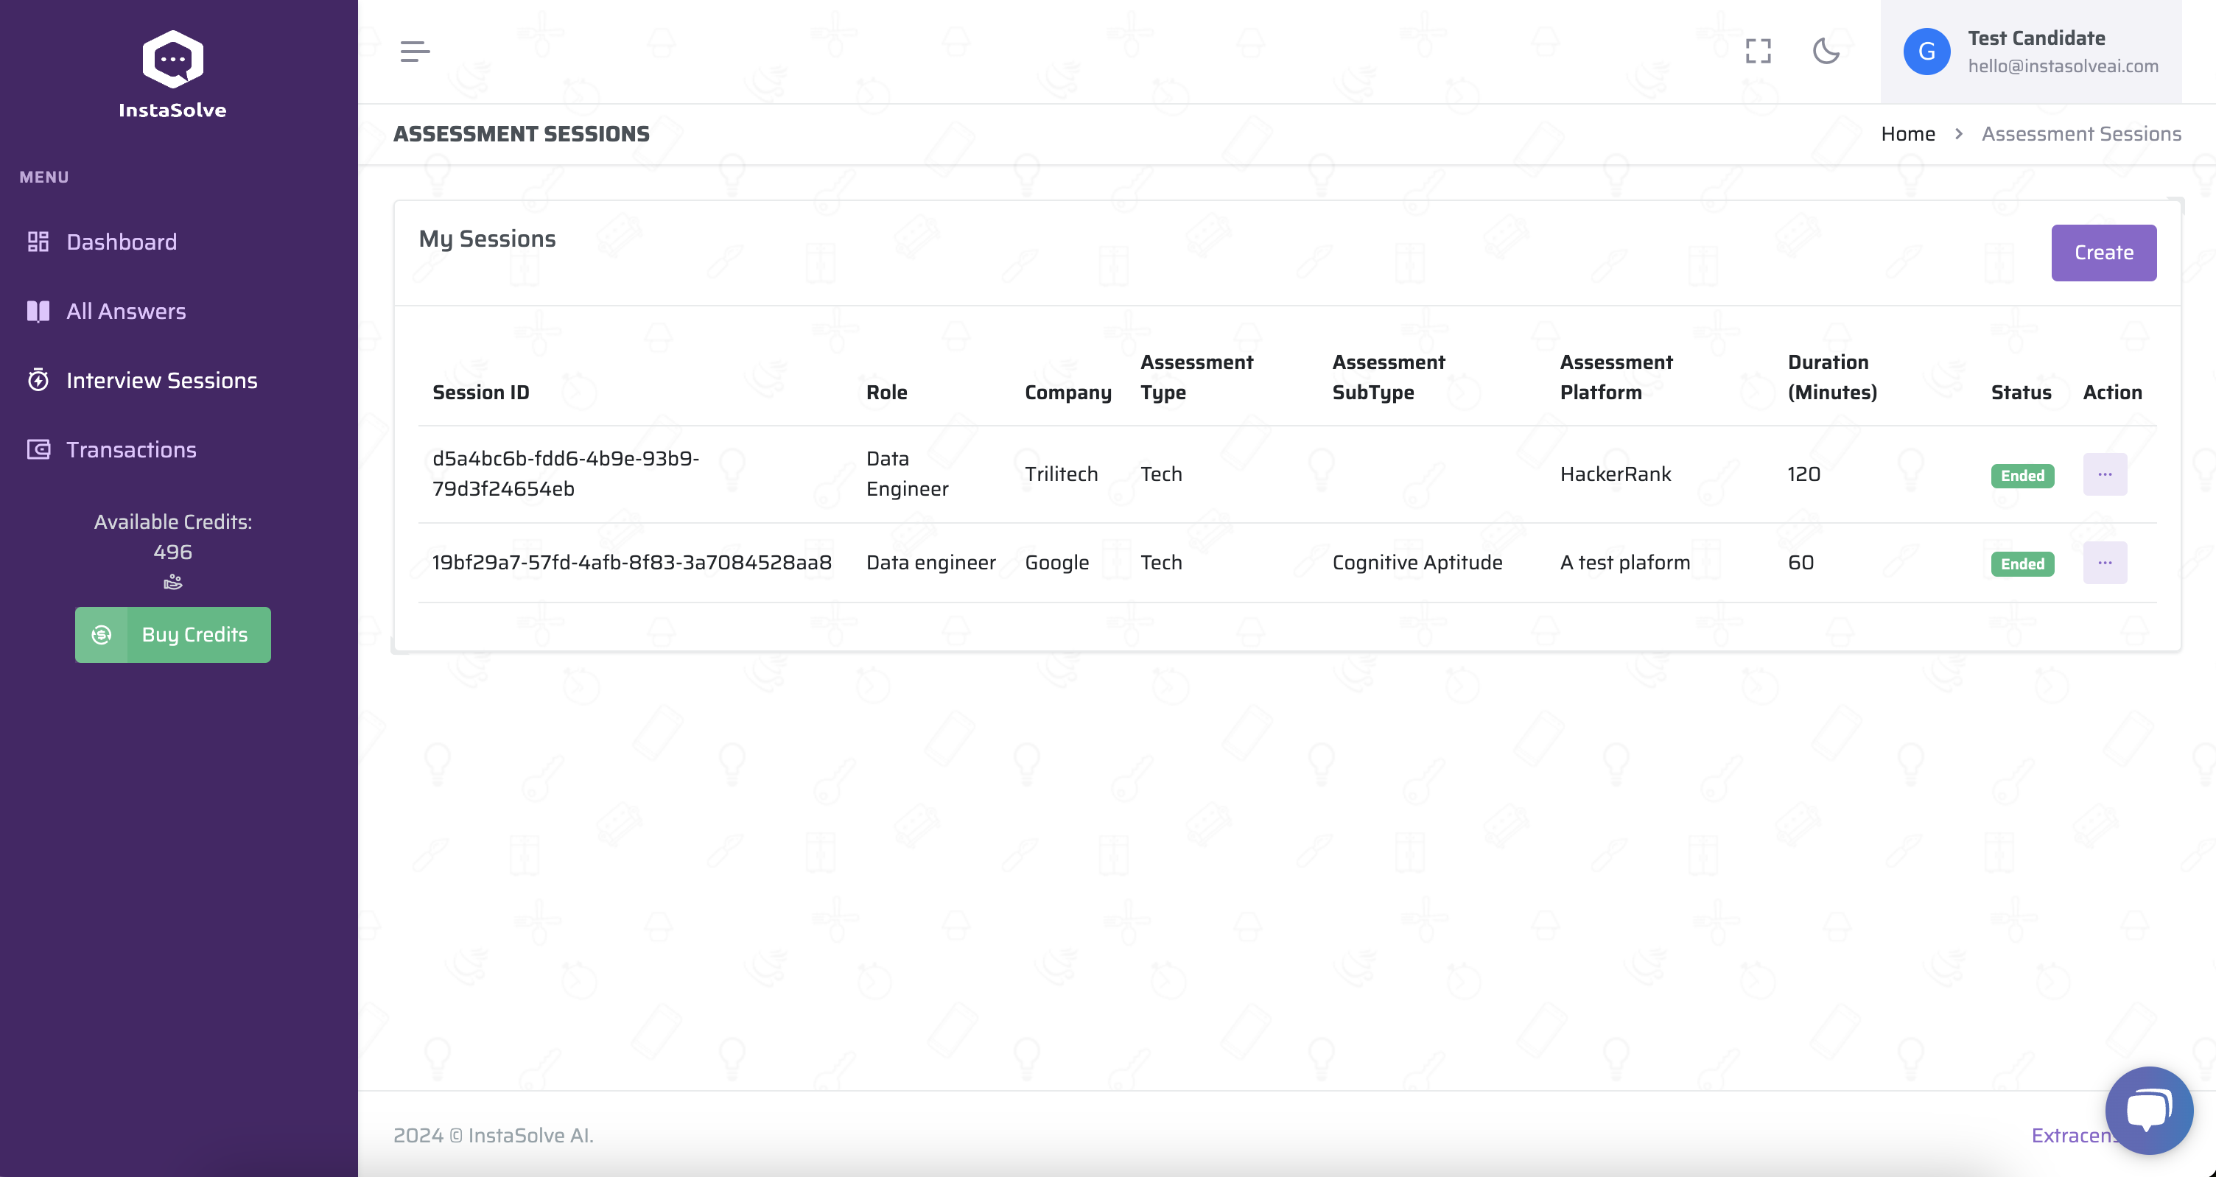Enter fullscreen mode with the corners icon
Screen dimensions: 2216x1177
point(1758,52)
